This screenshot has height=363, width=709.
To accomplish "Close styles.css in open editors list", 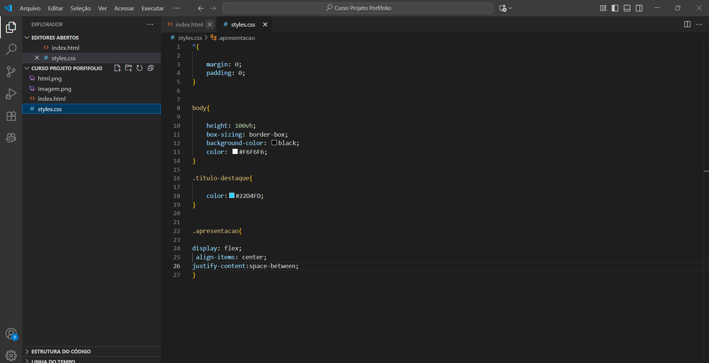I will 37,58.
